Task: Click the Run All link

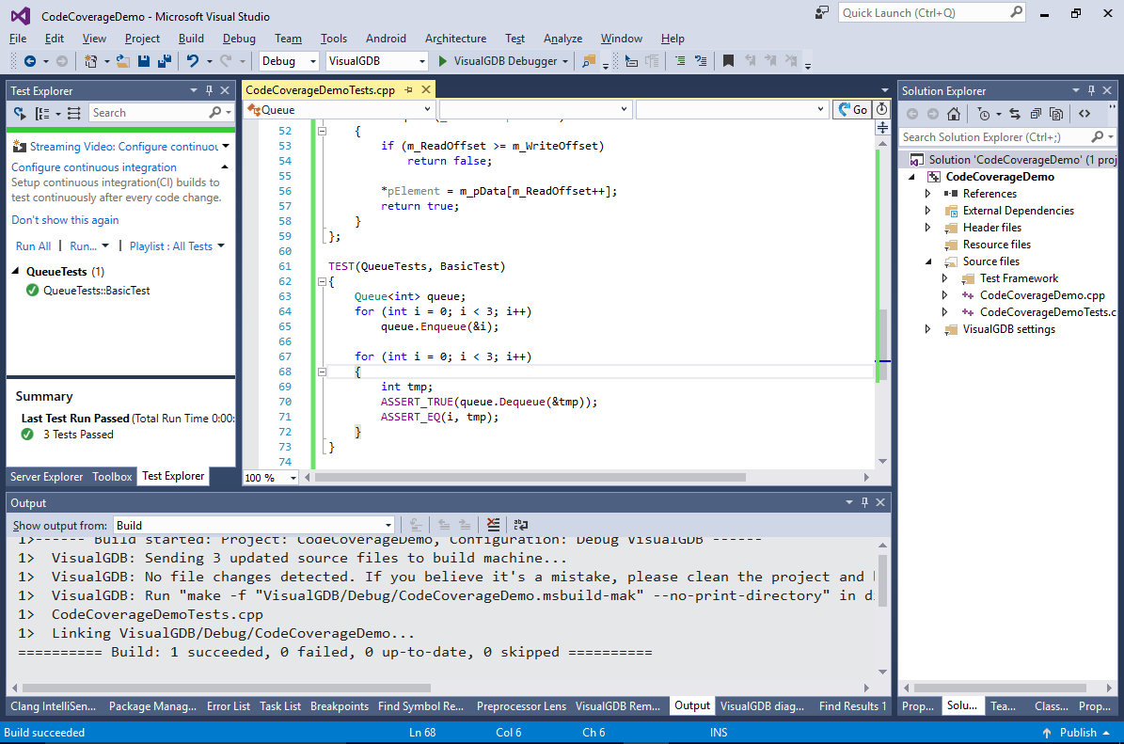Action: click(33, 245)
